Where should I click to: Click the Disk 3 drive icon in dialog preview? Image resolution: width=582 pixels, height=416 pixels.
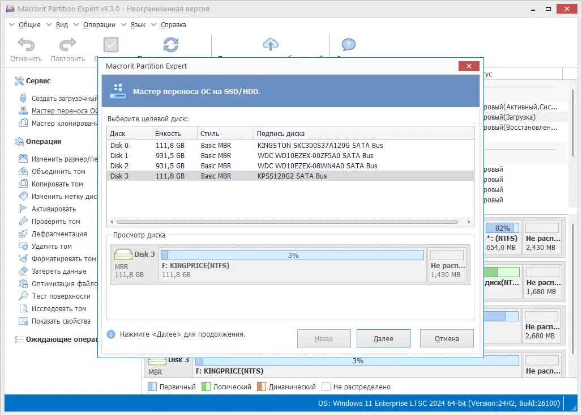(x=123, y=254)
